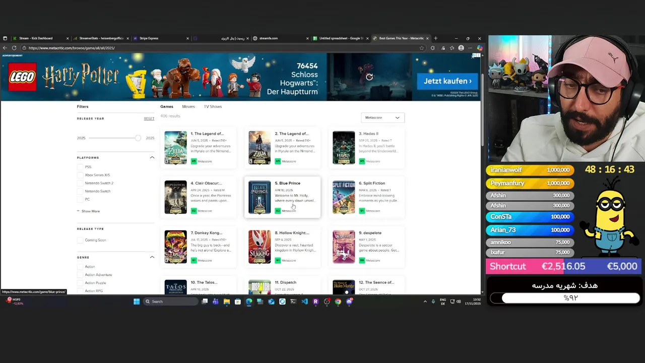The height and width of the screenshot is (363, 645).
Task: Switch to the Untitled spreadsheet tab
Action: 341,38
